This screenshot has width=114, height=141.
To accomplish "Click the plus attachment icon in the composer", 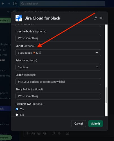I will (27, 133).
